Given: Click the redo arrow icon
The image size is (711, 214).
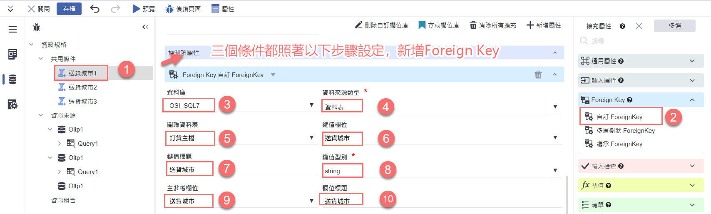Looking at the screenshot, I should [x=116, y=9].
